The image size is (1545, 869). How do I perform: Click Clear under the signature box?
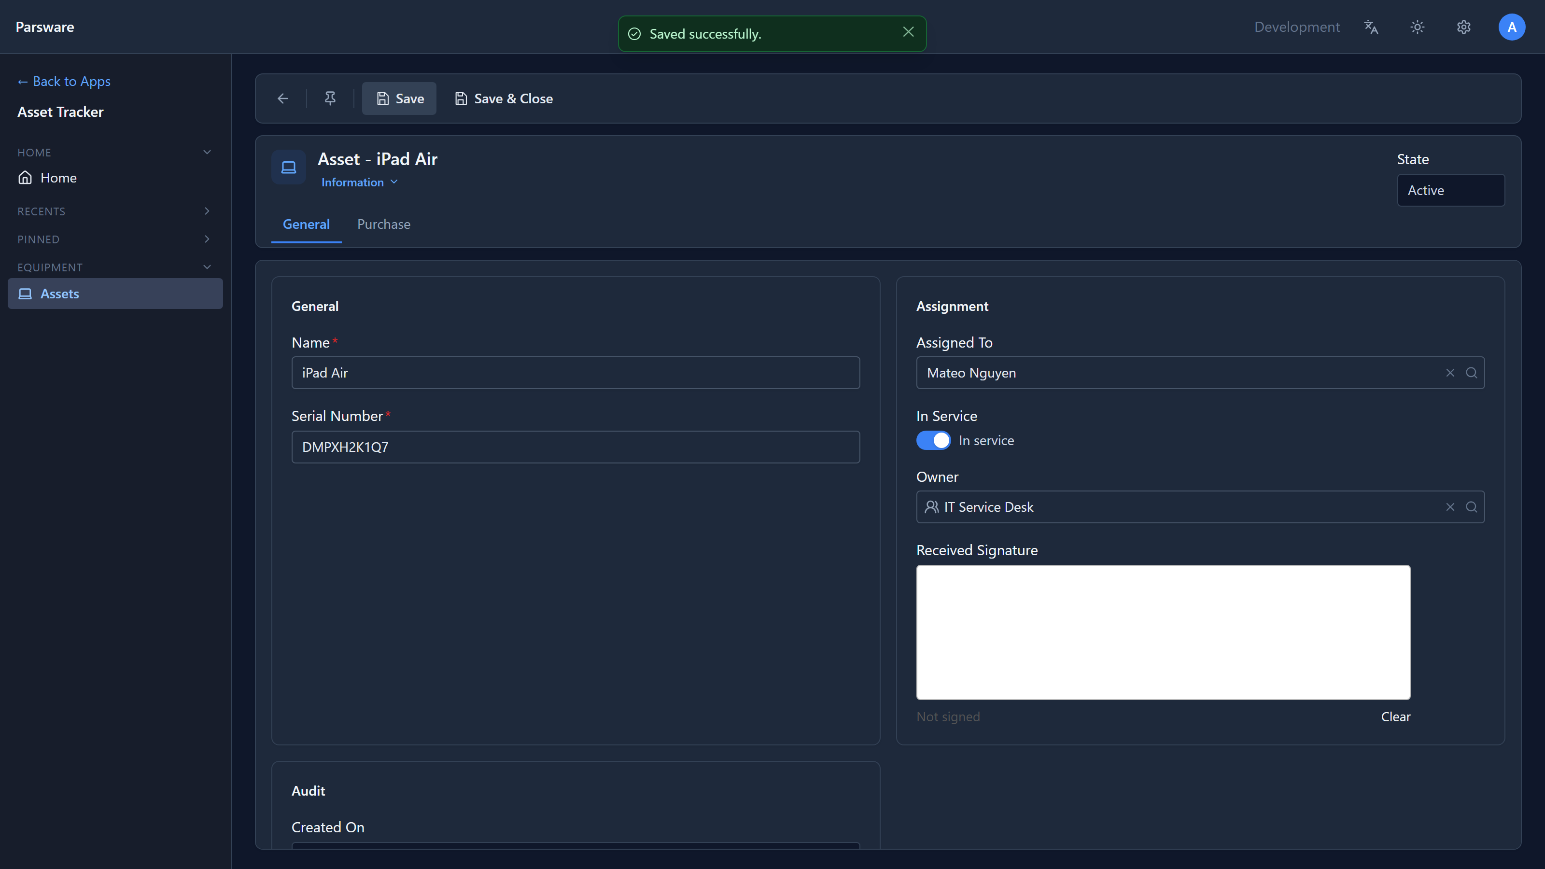tap(1396, 716)
